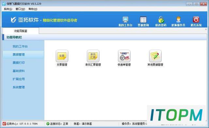
Task: Select 基础资料 in the navigation sidebar
Action: coord(19,71)
